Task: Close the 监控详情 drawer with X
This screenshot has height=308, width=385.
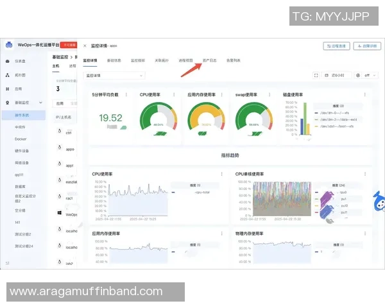Action: [x=85, y=46]
